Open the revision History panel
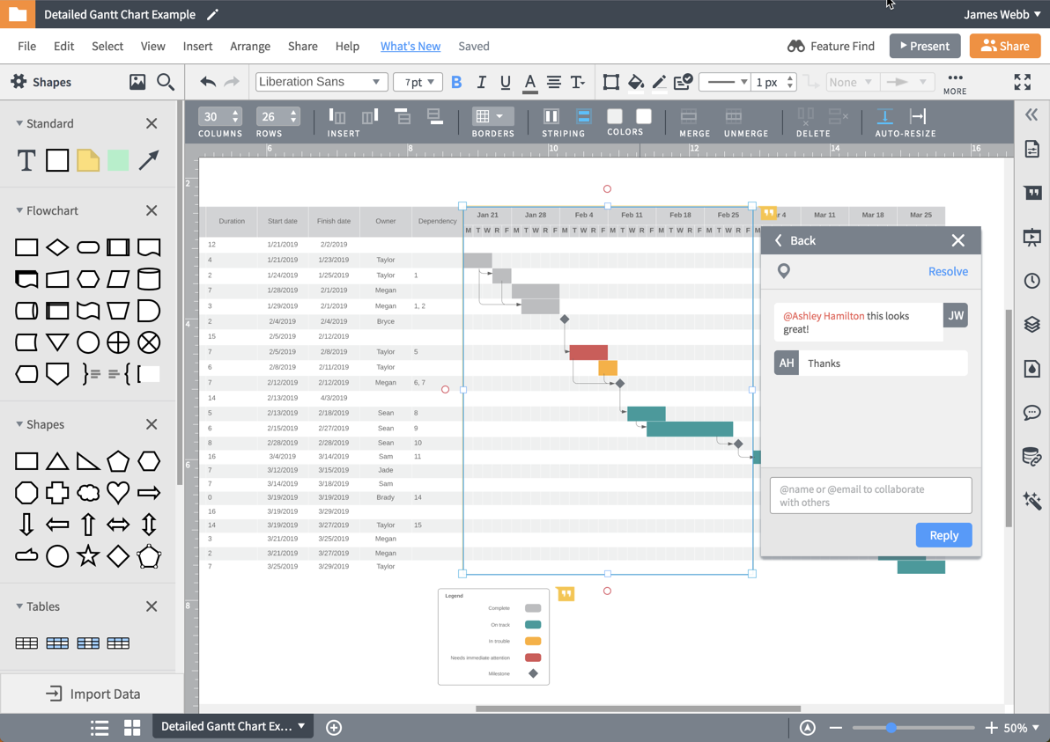Viewport: 1050px width, 742px height. pyautogui.click(x=1032, y=280)
